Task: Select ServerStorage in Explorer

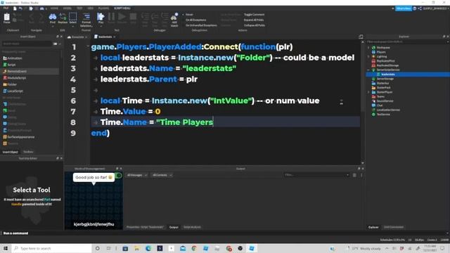Action: pyautogui.click(x=385, y=79)
